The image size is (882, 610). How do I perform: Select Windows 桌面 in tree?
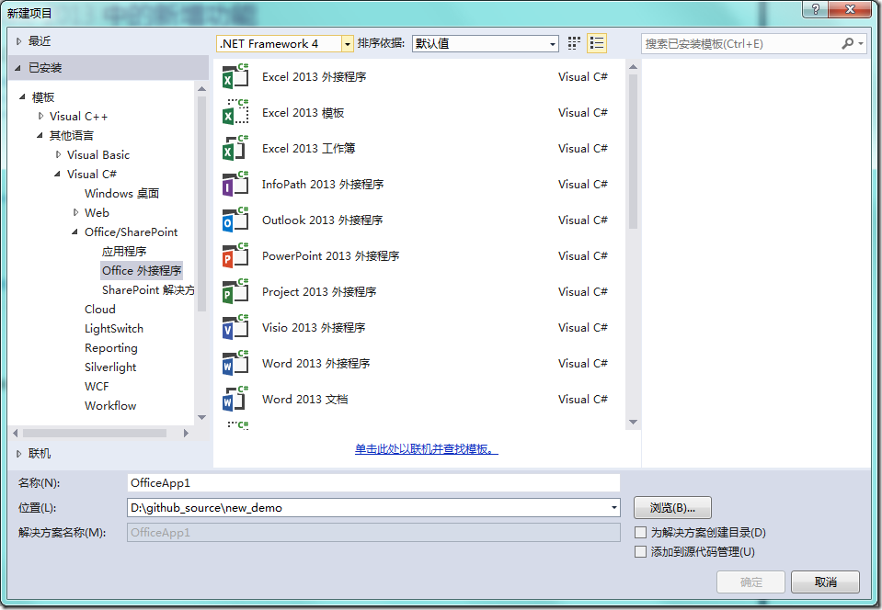point(121,193)
